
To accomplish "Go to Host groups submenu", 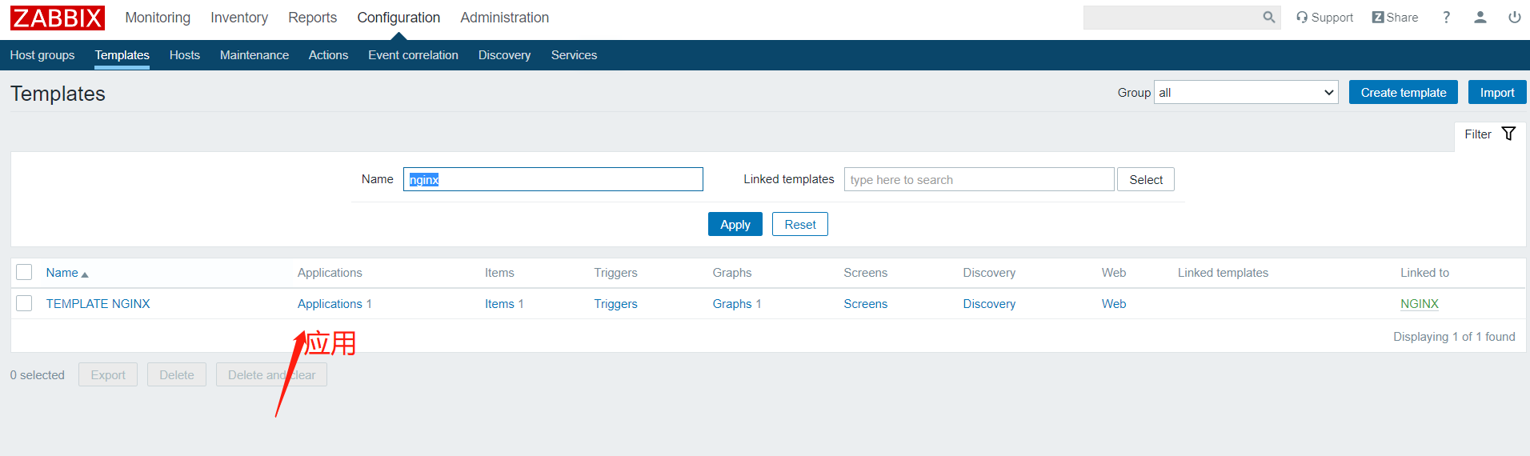I will pos(42,55).
